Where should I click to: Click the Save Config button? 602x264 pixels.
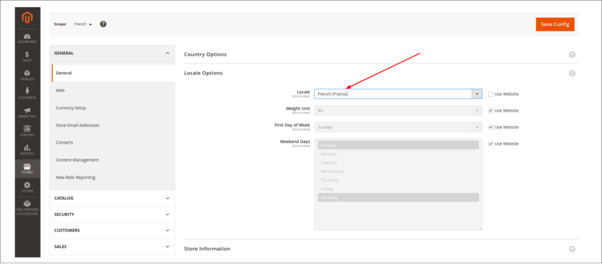554,24
